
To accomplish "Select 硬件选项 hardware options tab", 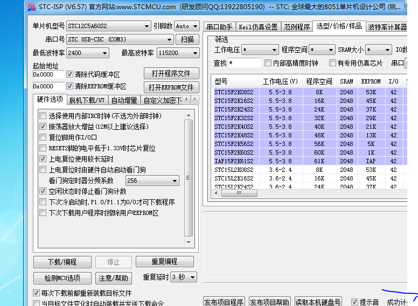I will (x=50, y=100).
